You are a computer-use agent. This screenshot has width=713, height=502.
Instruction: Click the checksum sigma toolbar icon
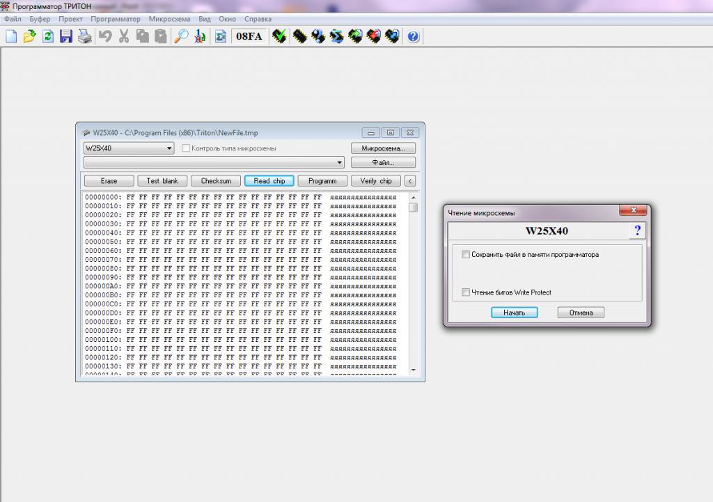coord(199,36)
